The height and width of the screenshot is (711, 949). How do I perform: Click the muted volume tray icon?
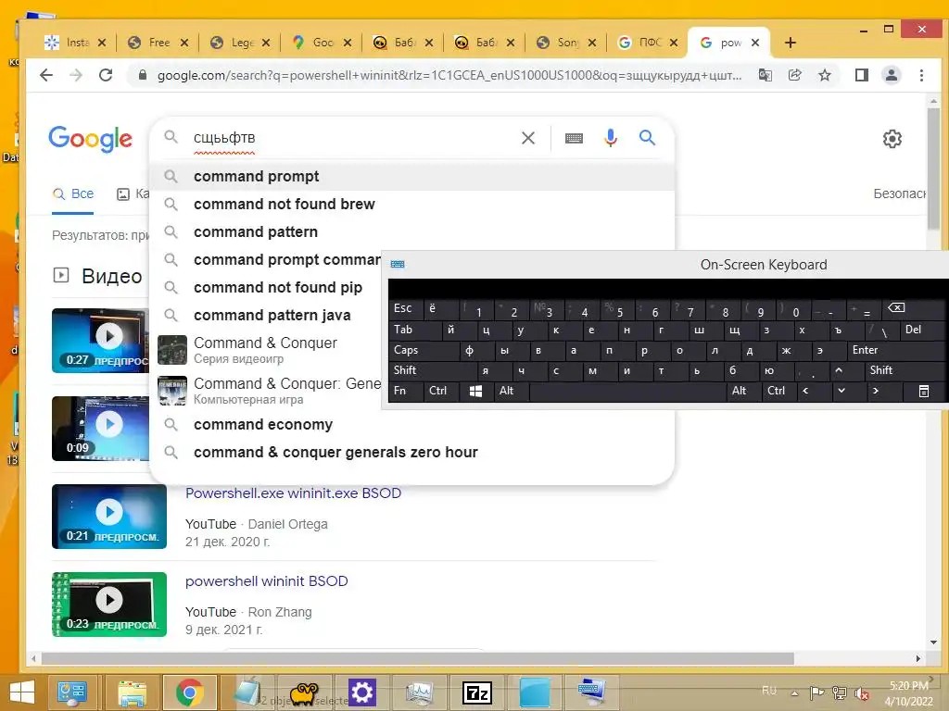(861, 692)
